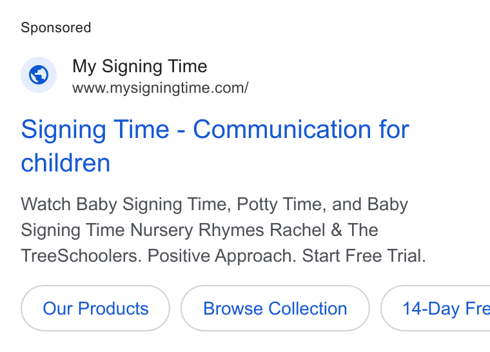Click the light blue circle behind the globe

39,75
